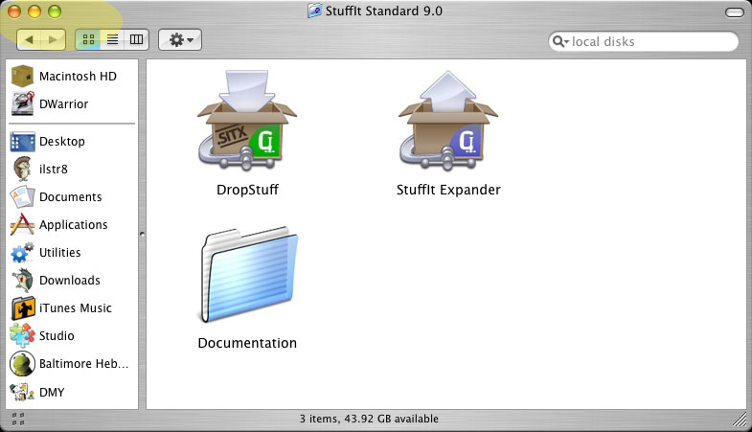Go forward to the next folder
752x432 pixels.
[x=54, y=40]
